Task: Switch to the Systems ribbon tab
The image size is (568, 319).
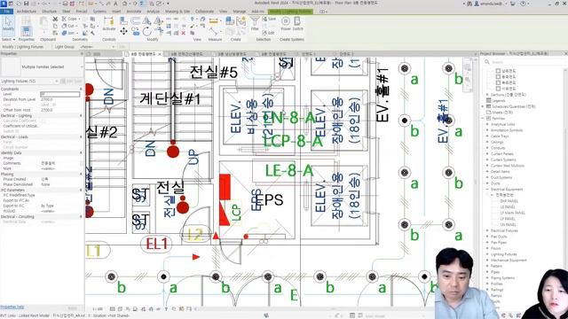Action: [99, 12]
